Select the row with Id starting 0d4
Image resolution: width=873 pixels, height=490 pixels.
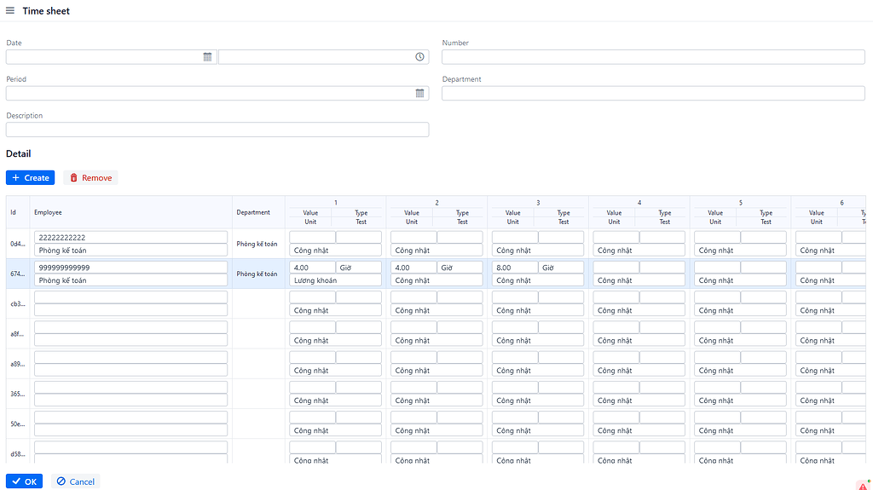(x=17, y=244)
